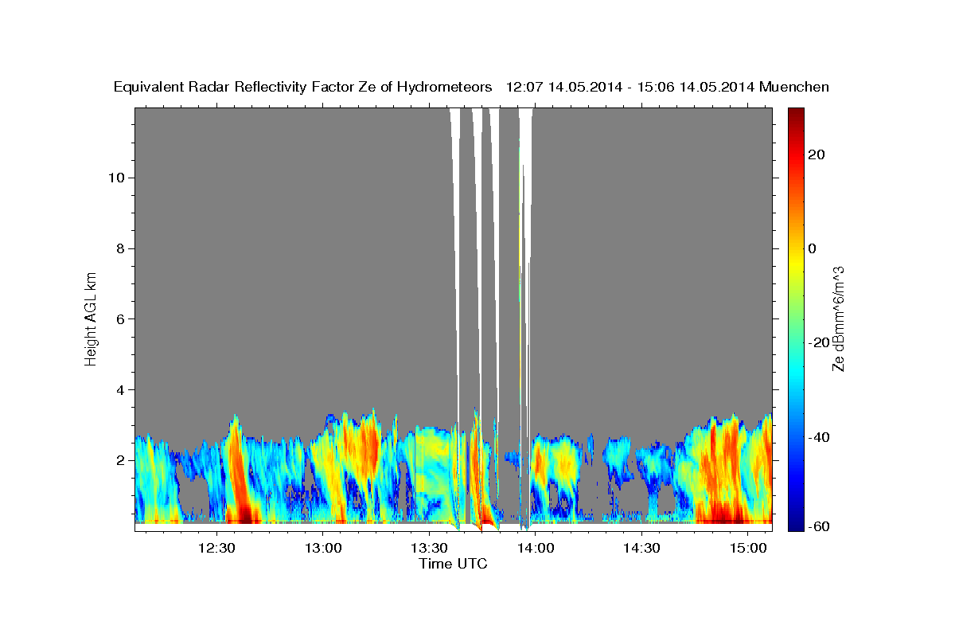This screenshot has width=955, height=637.
Task: Click the height tick label 10
Action: click(115, 178)
